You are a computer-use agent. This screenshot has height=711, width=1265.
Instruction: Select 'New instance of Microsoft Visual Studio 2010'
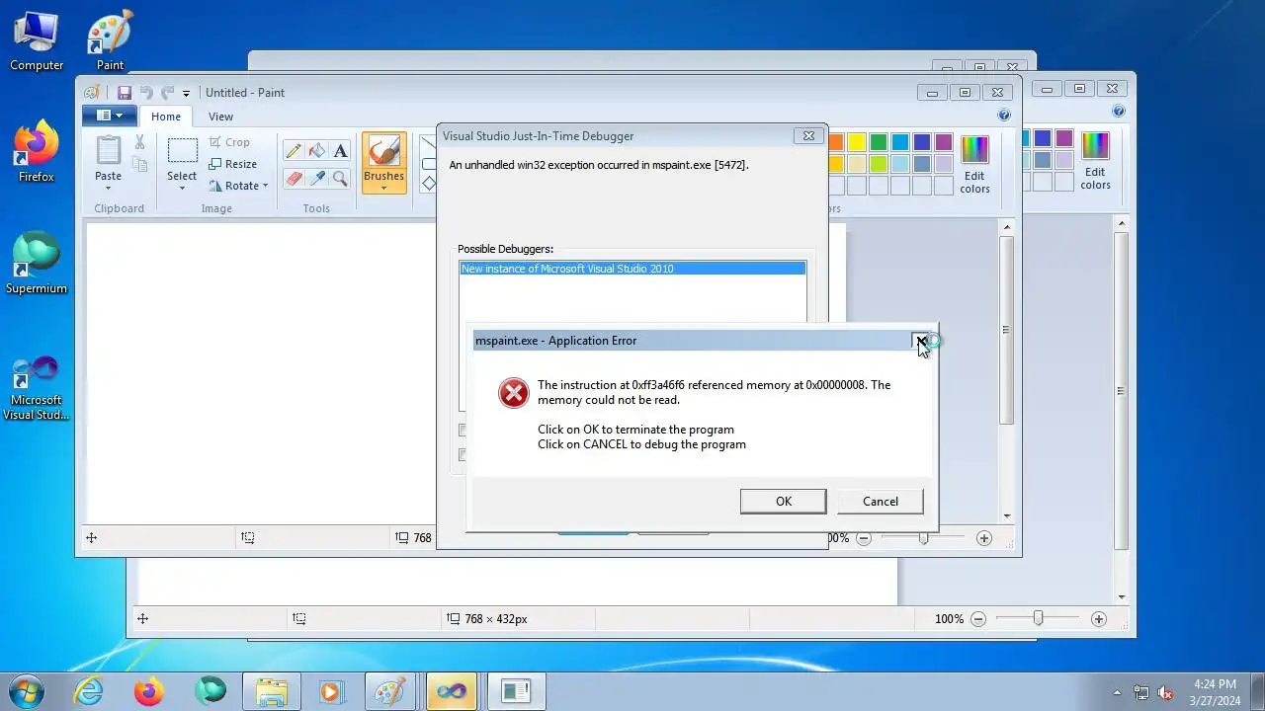coord(632,269)
